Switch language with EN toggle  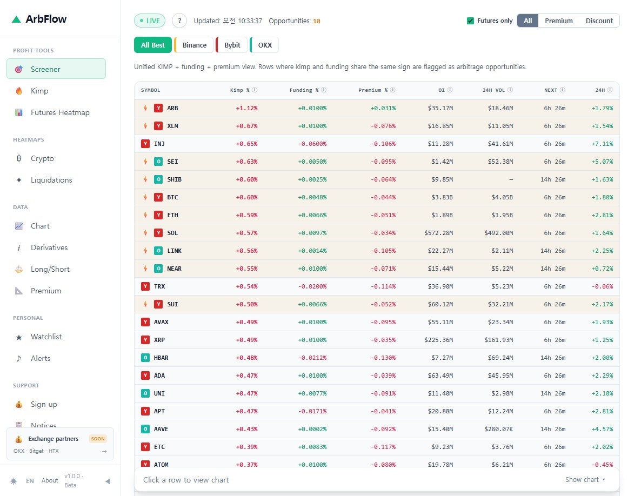(x=30, y=481)
